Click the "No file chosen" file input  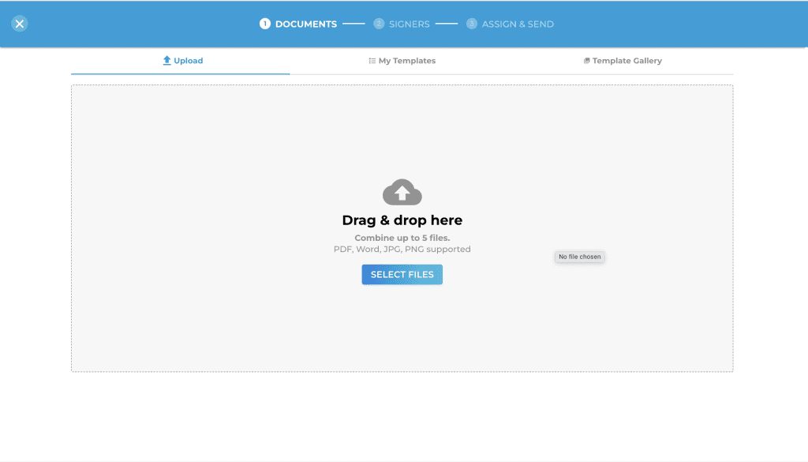click(579, 257)
